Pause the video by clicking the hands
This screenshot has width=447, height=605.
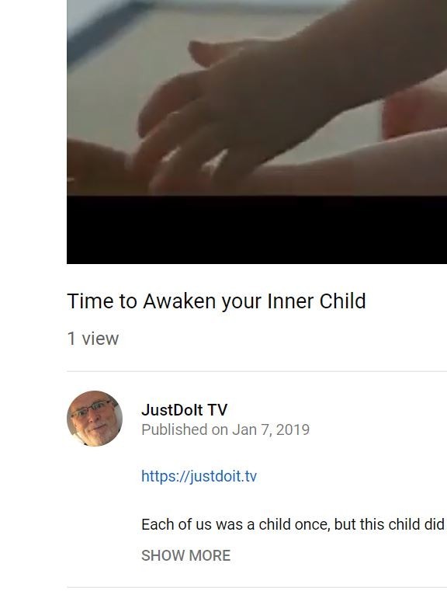(x=257, y=98)
